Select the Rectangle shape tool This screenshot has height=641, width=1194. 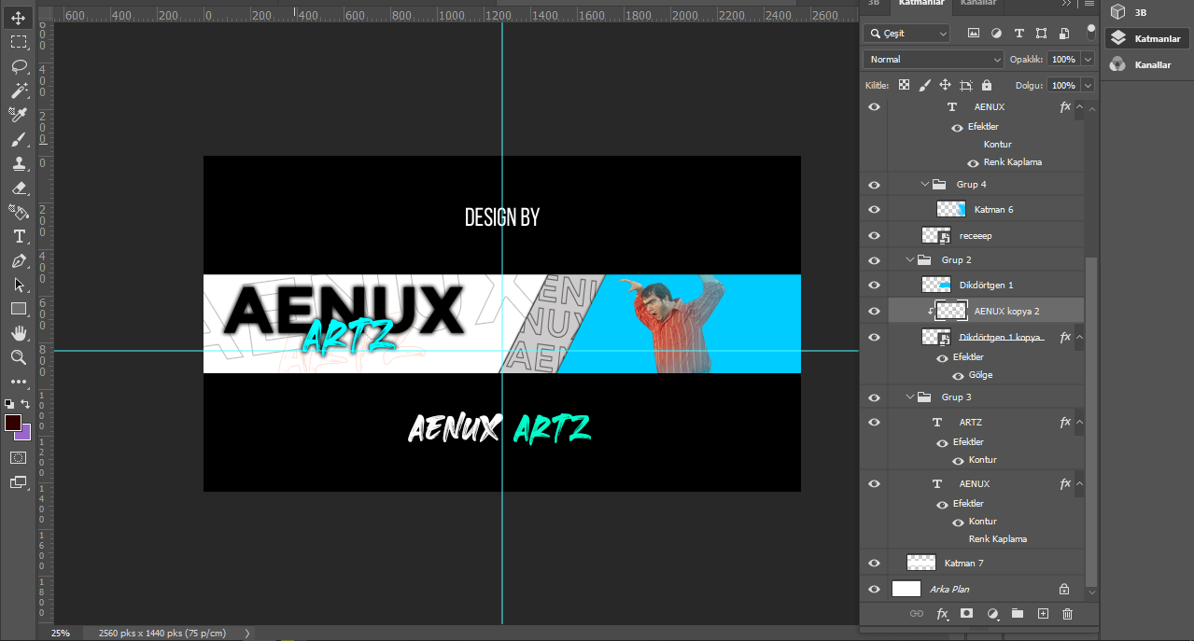point(19,309)
